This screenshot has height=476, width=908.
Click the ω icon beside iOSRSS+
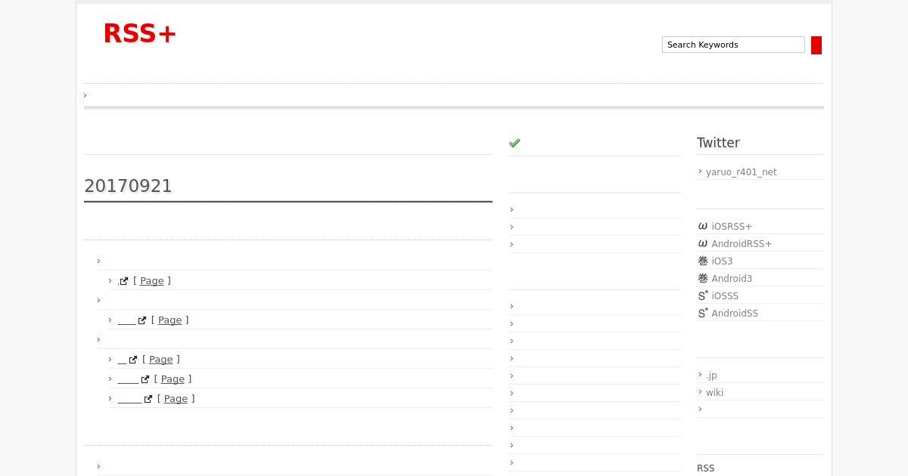703,226
